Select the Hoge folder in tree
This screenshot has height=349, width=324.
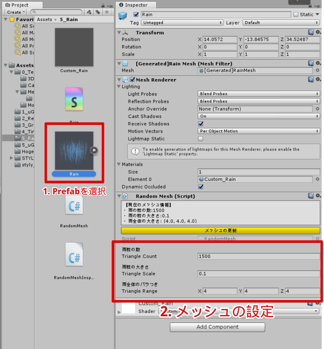point(24,152)
